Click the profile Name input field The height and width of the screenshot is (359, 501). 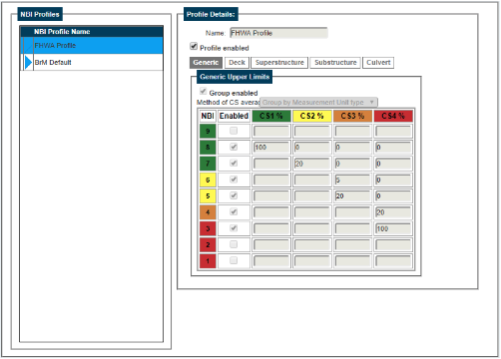click(x=278, y=33)
